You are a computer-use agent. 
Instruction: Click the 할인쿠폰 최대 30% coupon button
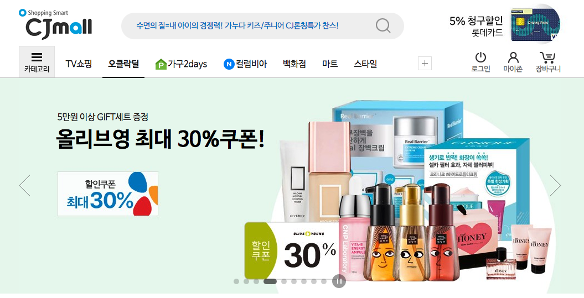tap(107, 194)
